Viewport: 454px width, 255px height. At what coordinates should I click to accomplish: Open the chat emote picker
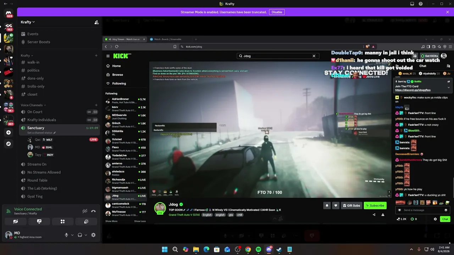coord(446,210)
